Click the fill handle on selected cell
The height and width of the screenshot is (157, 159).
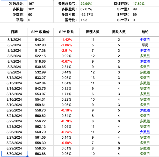[27, 156]
